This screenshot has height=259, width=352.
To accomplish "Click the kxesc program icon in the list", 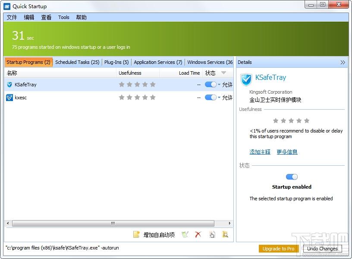I will tap(9, 98).
